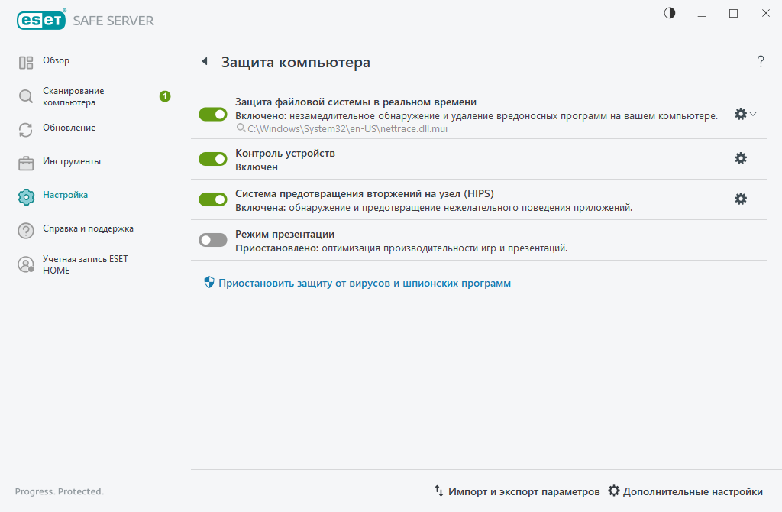Open the Инструменты section
782x512 pixels.
coord(70,161)
